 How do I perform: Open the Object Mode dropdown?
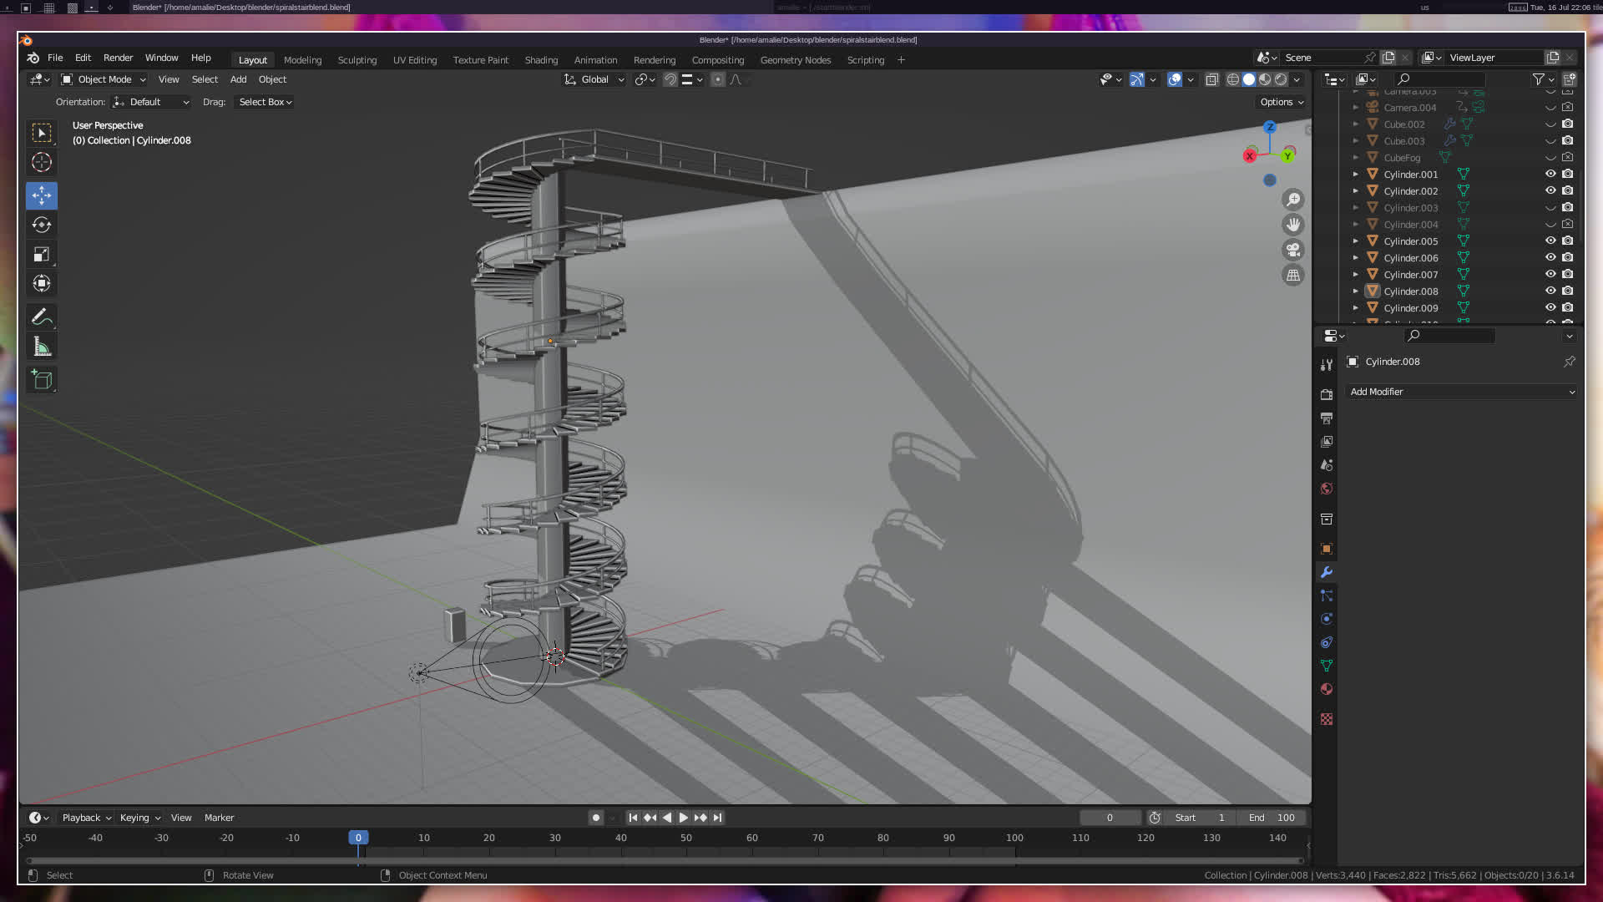[x=104, y=79]
